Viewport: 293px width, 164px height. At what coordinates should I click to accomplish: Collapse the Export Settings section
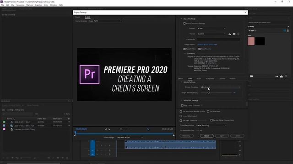coord(181,19)
